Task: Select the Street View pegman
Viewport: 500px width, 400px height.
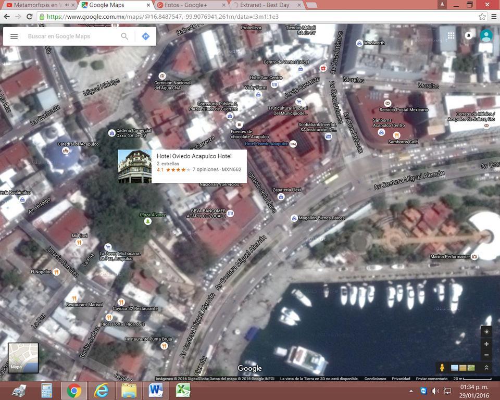Action: 442,368
